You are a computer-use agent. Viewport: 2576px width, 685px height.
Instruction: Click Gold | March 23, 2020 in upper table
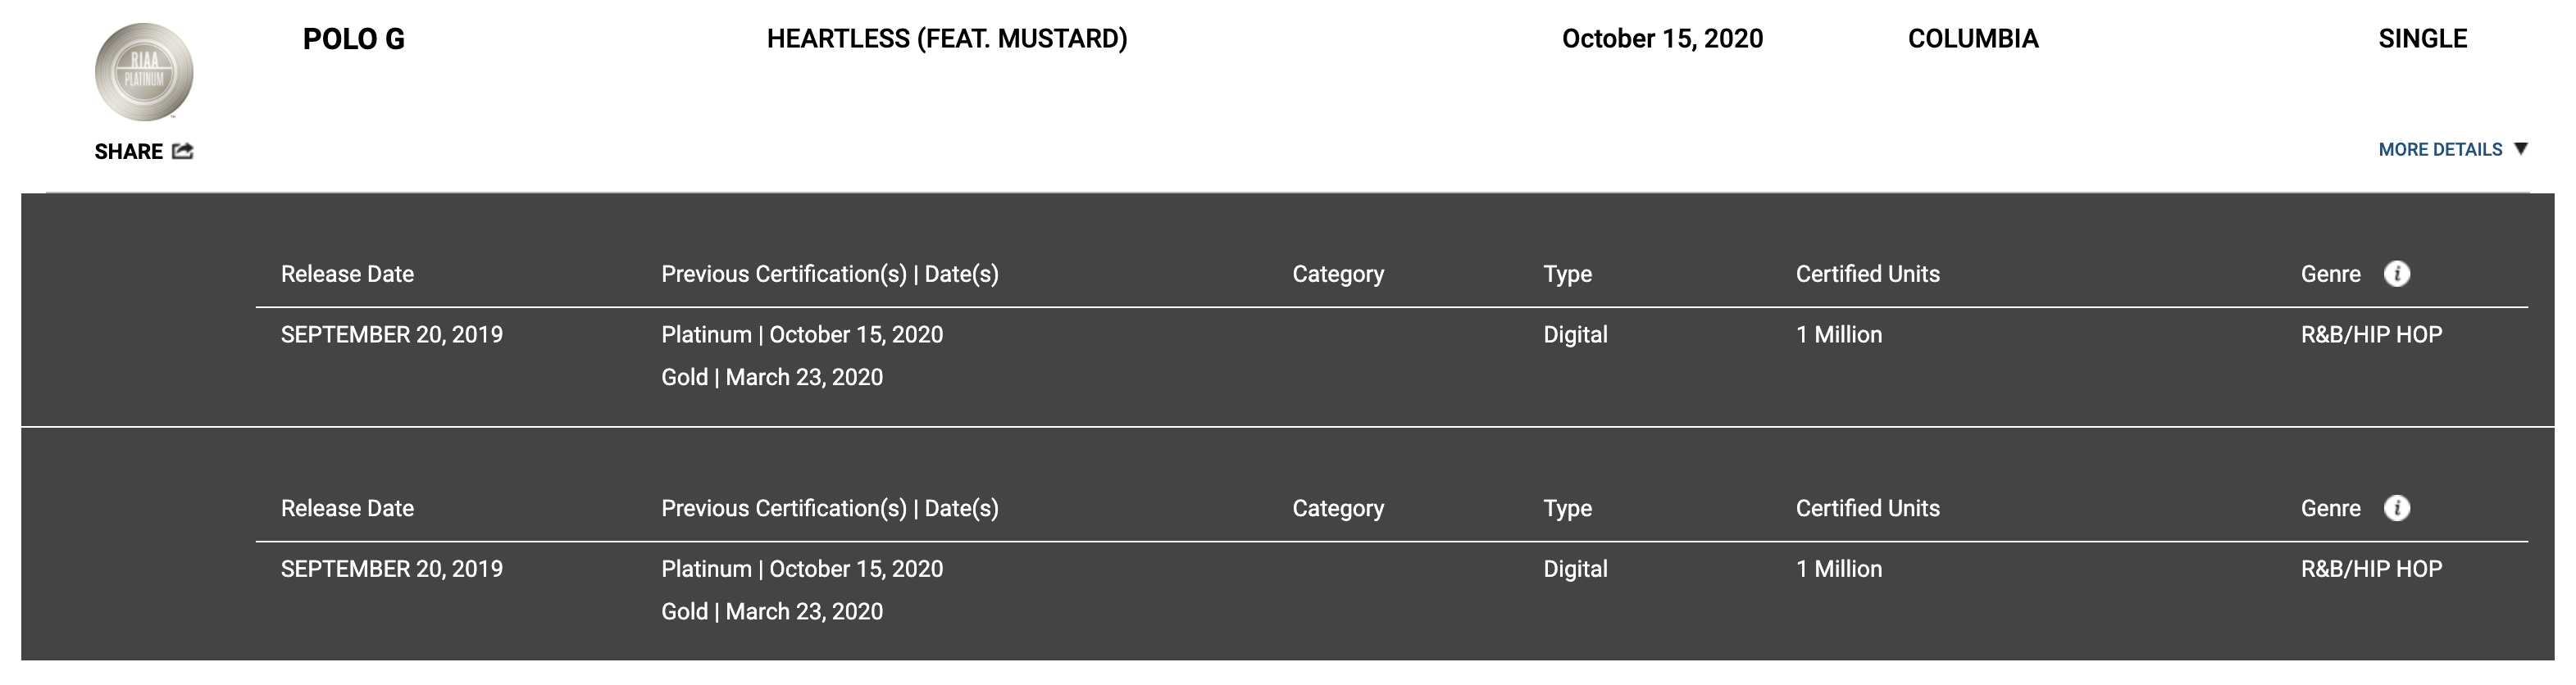tap(771, 377)
